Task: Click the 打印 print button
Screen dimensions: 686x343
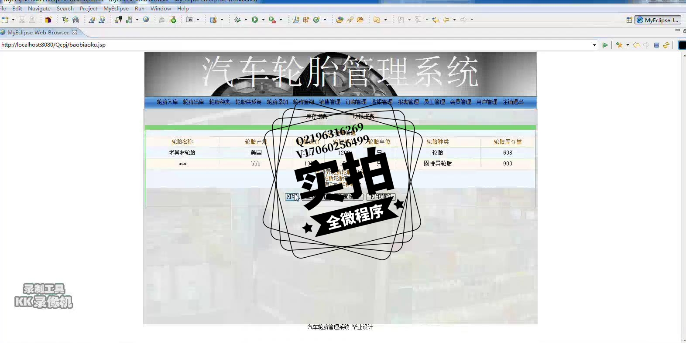Action: (292, 197)
